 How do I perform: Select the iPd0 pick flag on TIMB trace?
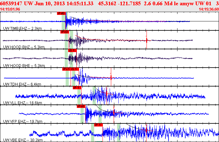tap(61, 13)
